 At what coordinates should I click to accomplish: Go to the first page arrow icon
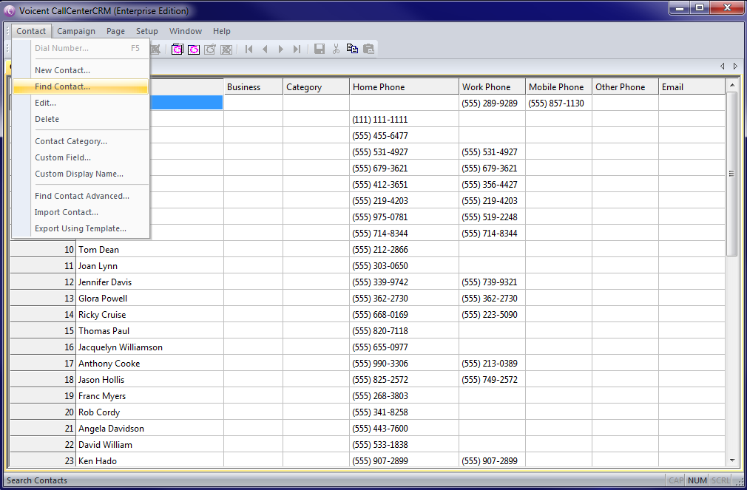[249, 49]
